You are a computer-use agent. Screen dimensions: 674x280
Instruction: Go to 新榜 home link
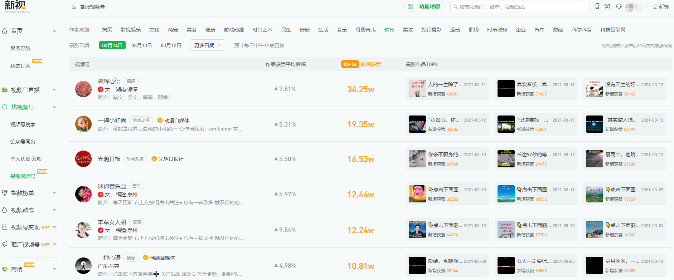(661, 6)
